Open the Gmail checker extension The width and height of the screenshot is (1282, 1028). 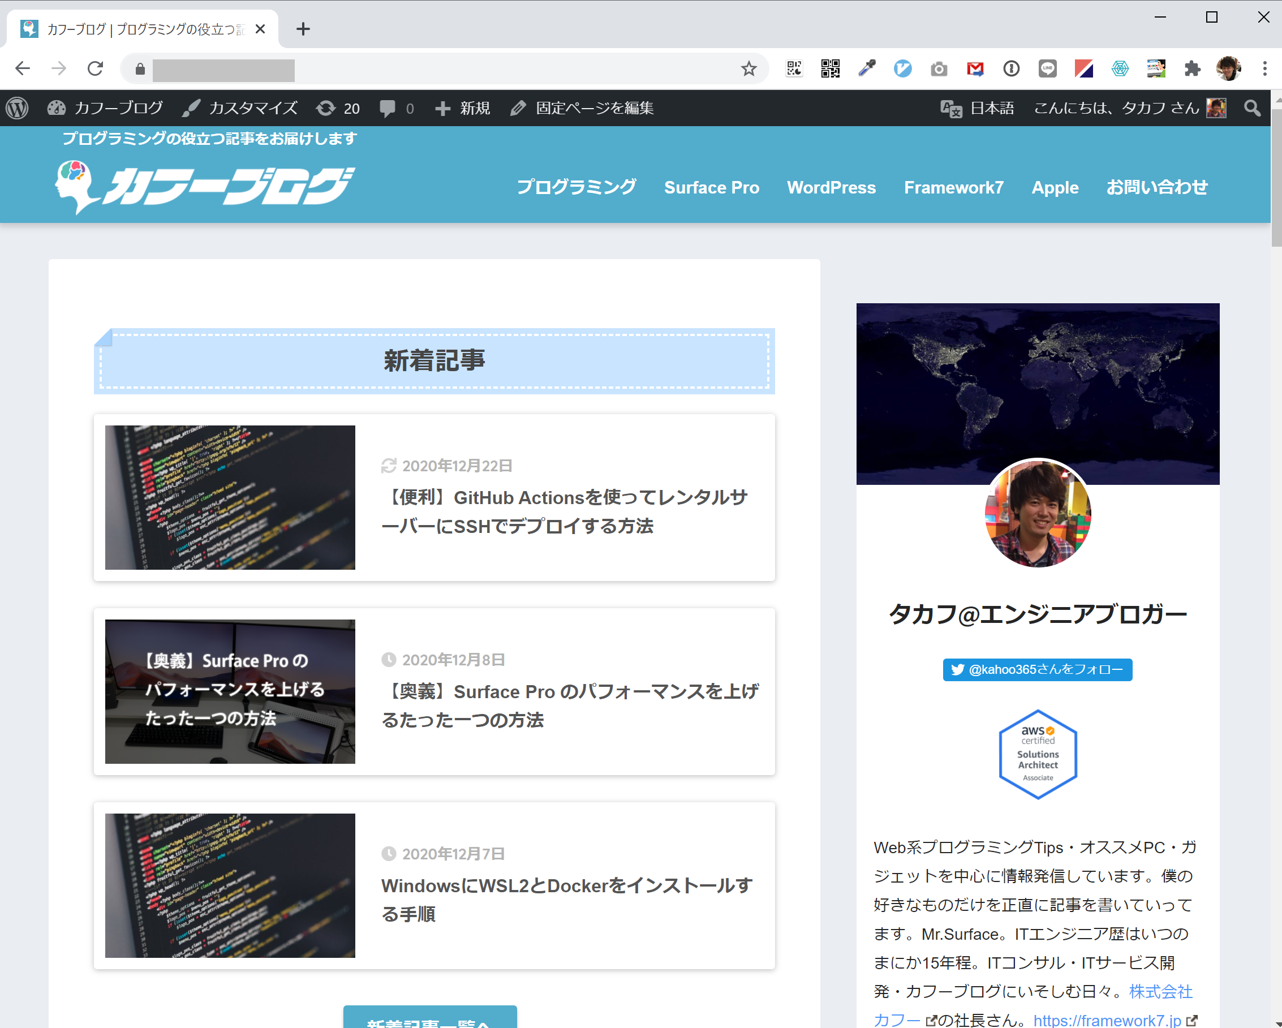pos(975,68)
